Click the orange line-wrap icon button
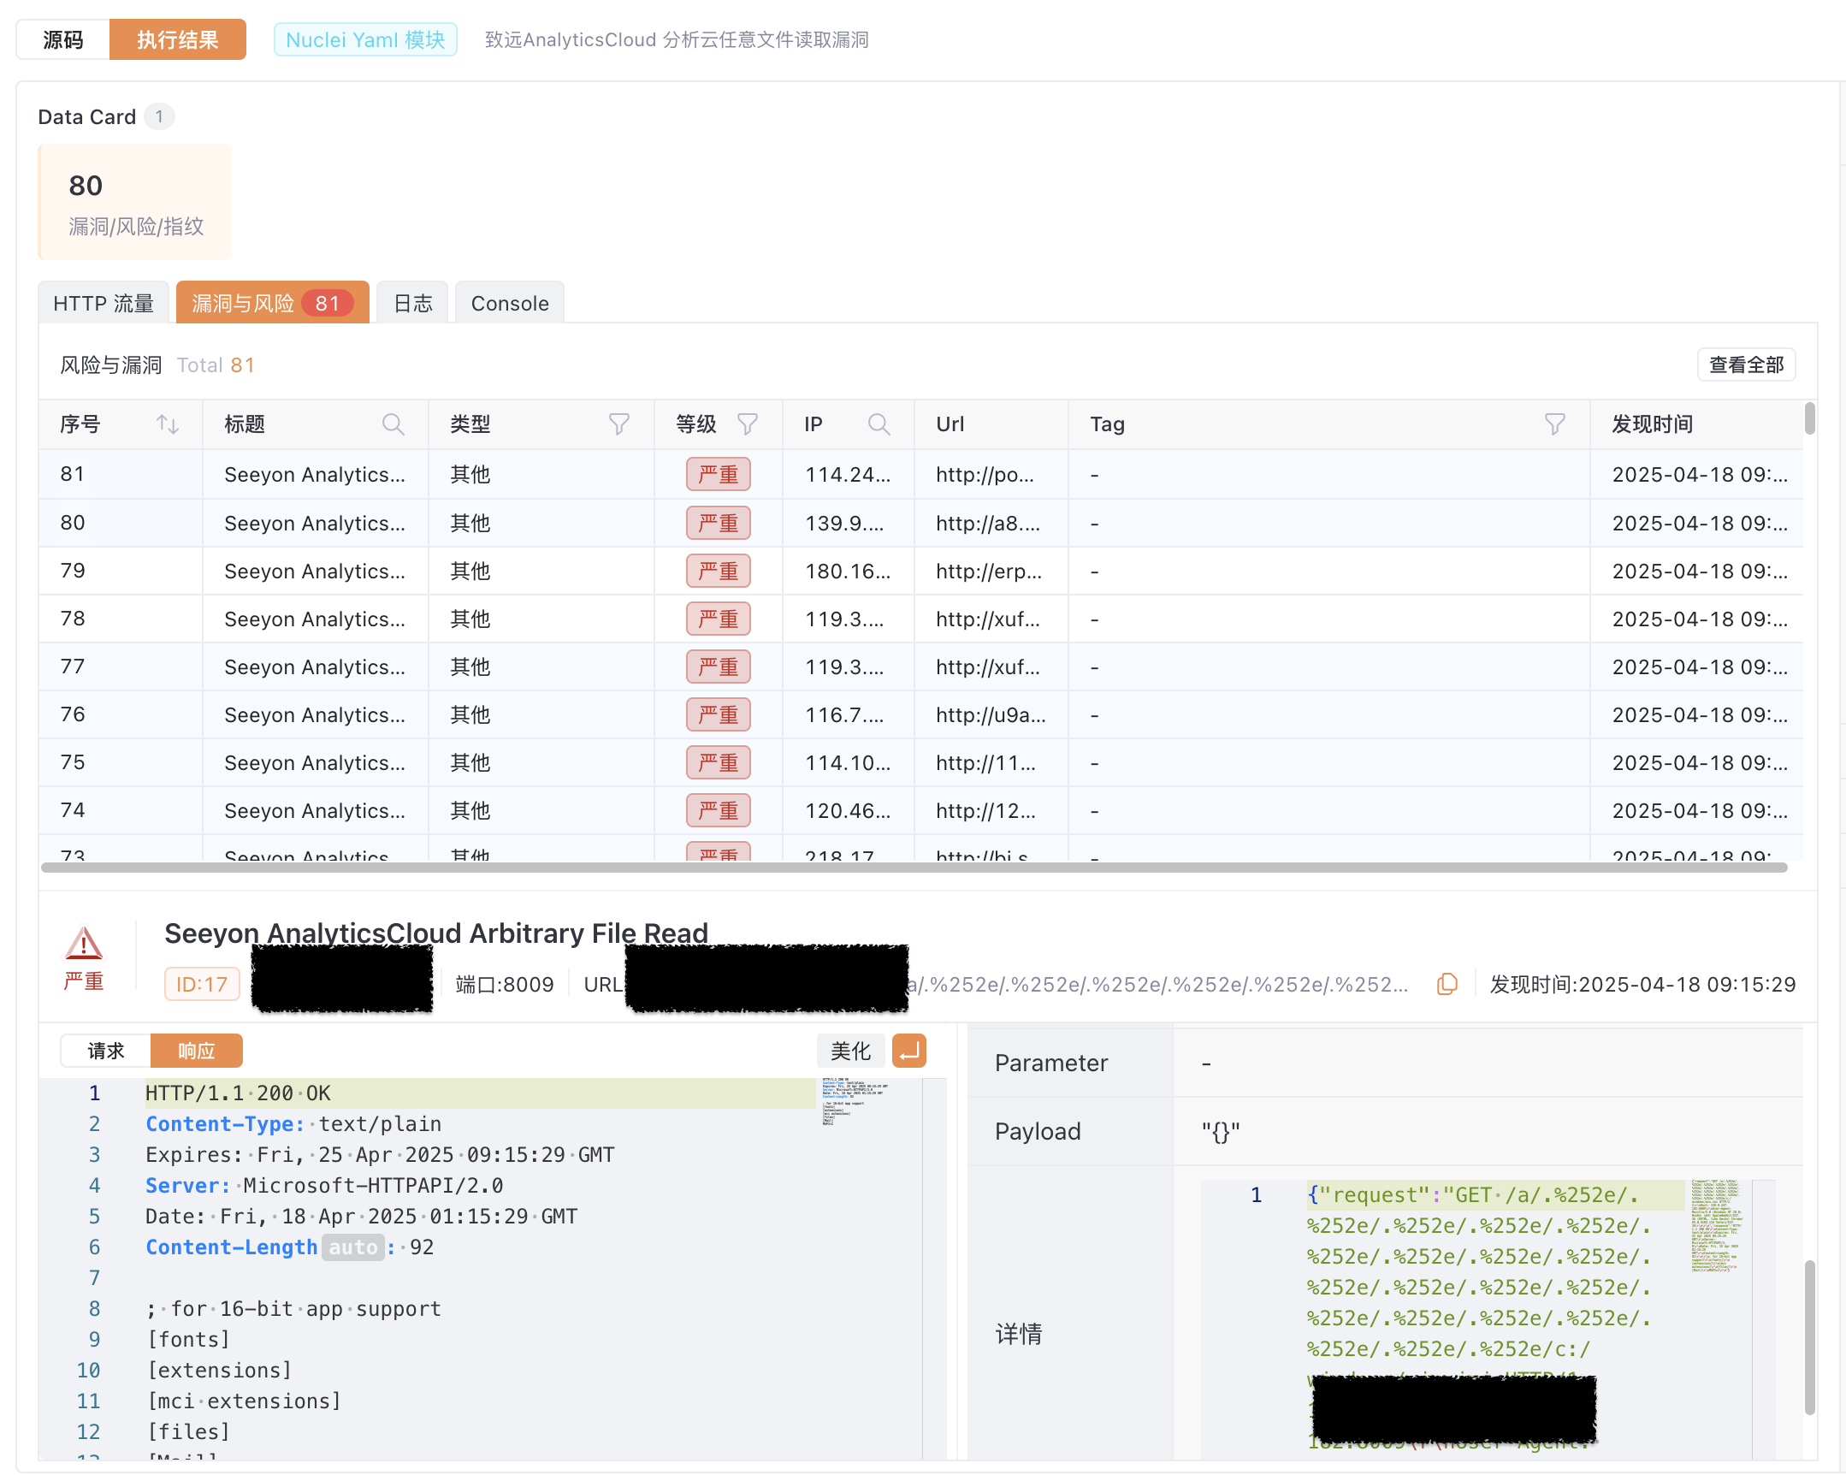 tap(909, 1051)
